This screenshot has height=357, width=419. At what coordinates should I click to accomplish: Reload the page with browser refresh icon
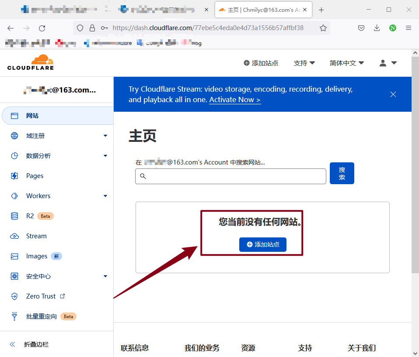coord(42,28)
